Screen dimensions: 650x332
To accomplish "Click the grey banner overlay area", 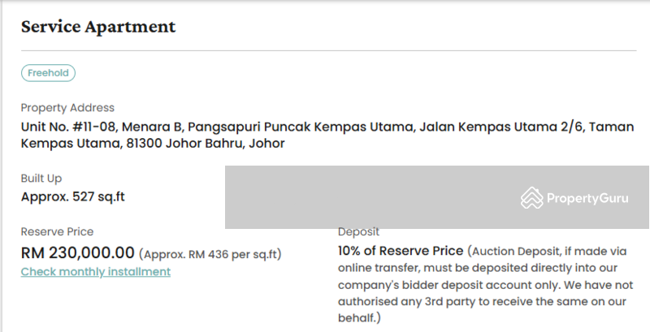I will pos(437,197).
